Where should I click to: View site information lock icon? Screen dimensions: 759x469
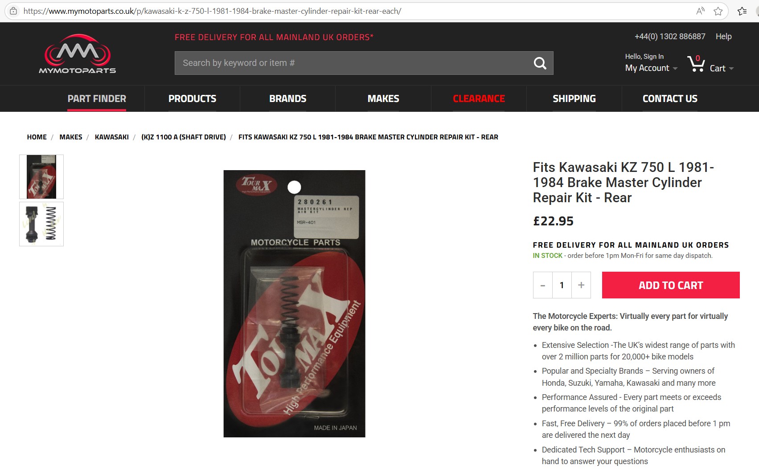pos(13,11)
